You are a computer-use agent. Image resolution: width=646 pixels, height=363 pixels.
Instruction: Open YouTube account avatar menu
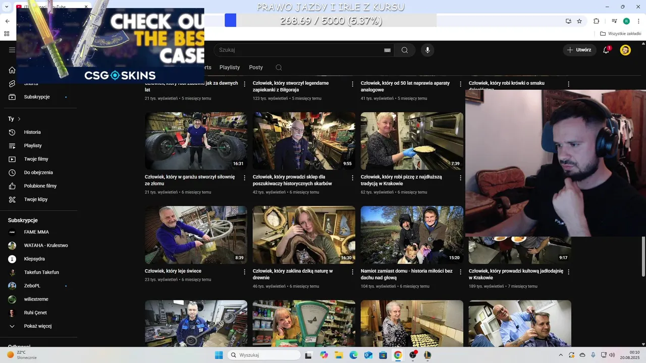click(x=625, y=50)
